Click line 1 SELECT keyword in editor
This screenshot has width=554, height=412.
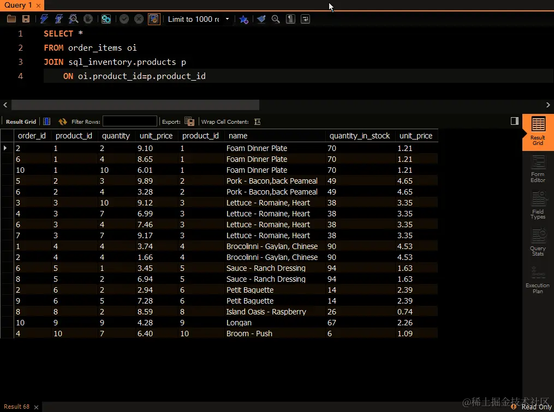[58, 33]
